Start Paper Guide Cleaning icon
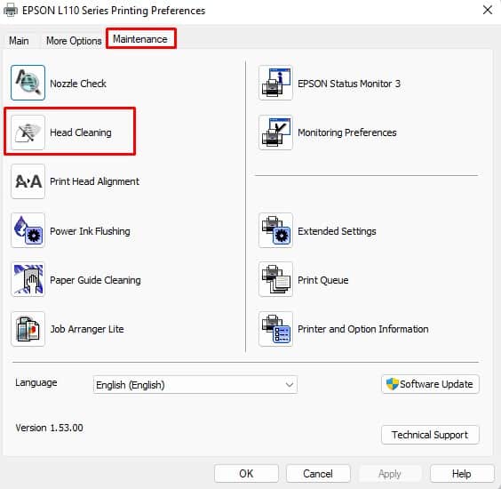501x489 pixels. click(x=28, y=279)
